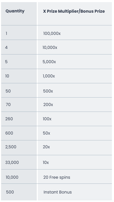The height and width of the screenshot is (202, 114).
Task: Select the quantity value 70
Action: click(x=8, y=105)
